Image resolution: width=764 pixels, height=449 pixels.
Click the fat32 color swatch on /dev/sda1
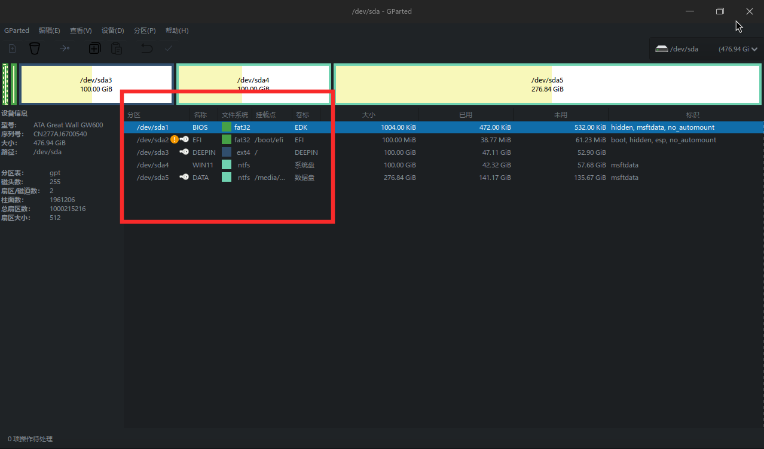[227, 127]
